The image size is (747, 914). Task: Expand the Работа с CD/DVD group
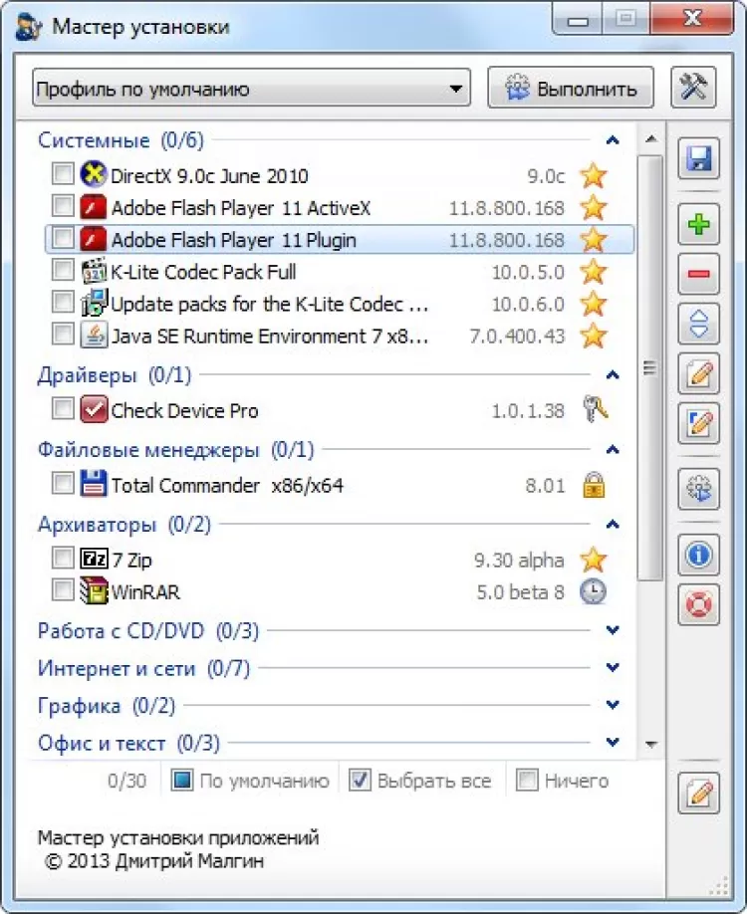613,630
